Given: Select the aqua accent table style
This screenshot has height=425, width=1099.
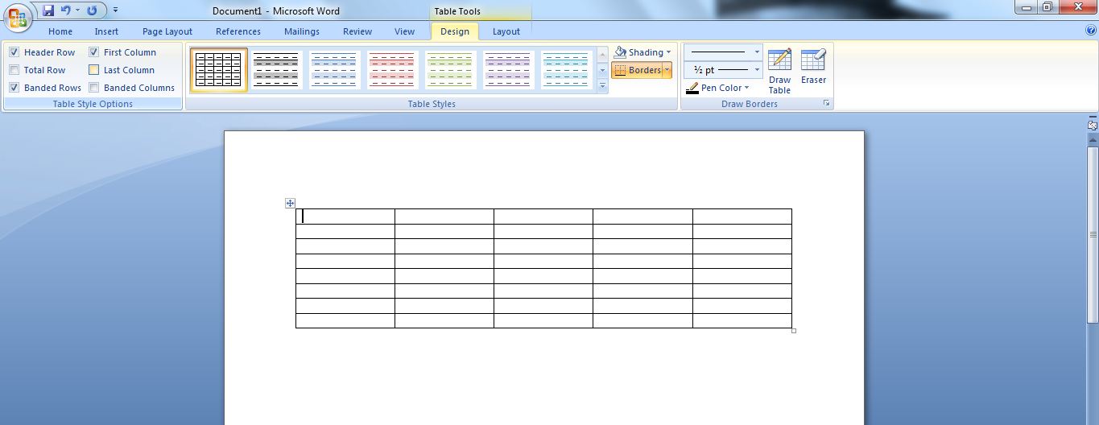Looking at the screenshot, I should pos(567,70).
